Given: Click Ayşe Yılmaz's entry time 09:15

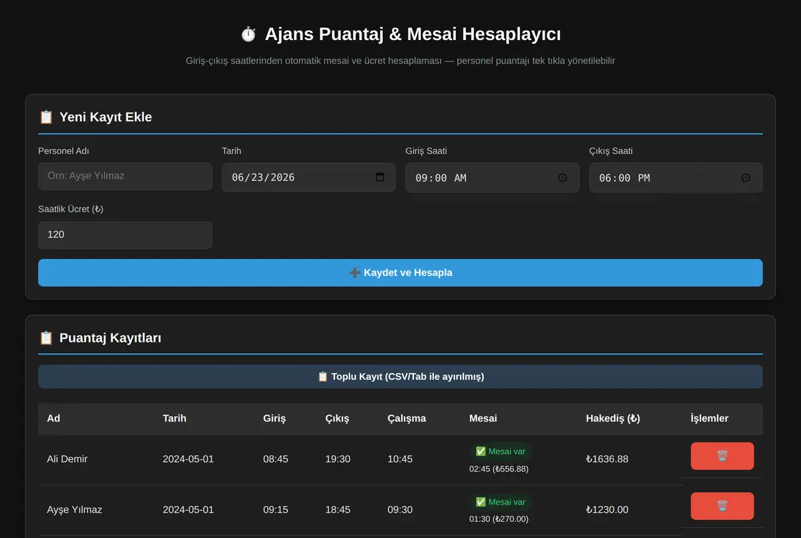Looking at the screenshot, I should tap(276, 509).
